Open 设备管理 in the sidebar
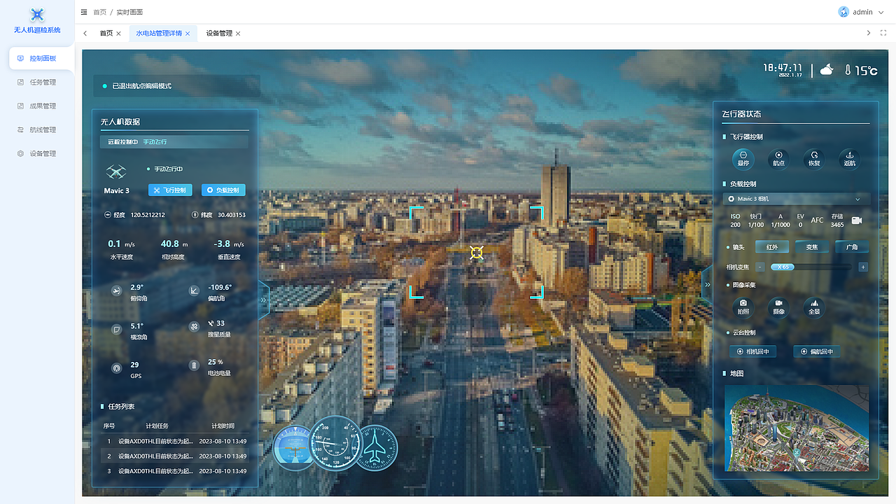This screenshot has height=504, width=896. point(37,154)
